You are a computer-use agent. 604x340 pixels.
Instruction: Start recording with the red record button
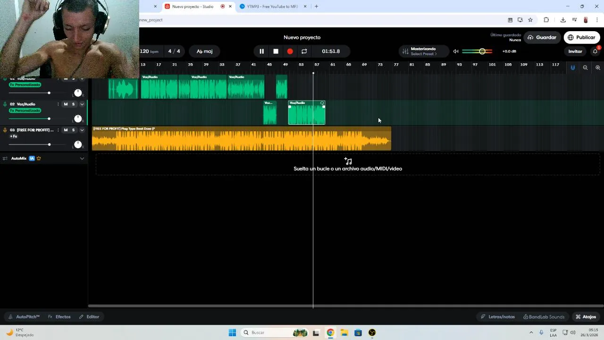(x=290, y=51)
